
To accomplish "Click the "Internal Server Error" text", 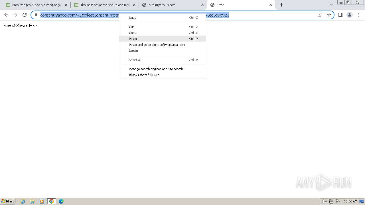I will (x=20, y=26).
